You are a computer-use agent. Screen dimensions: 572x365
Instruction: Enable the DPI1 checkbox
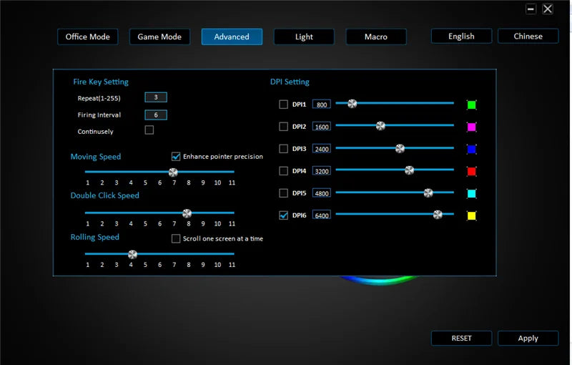coord(283,104)
